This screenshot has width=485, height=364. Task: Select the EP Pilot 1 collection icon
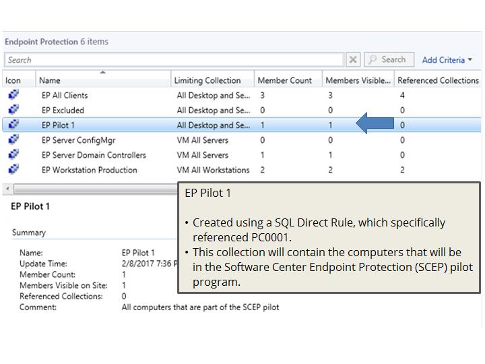click(13, 125)
